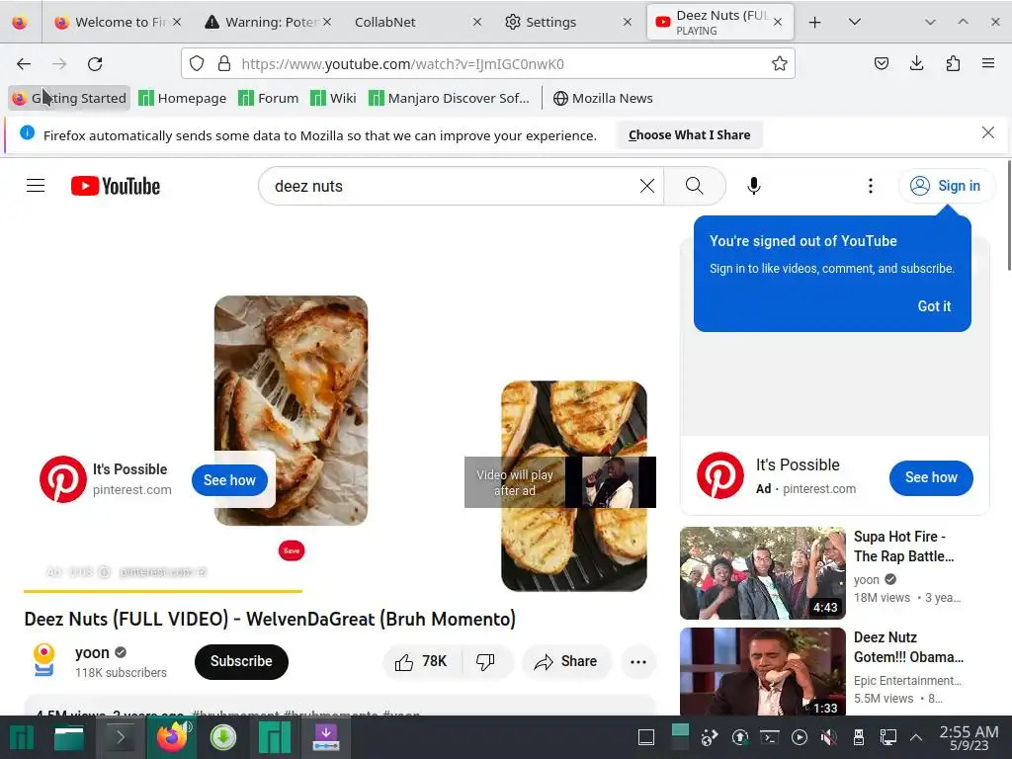1012x759 pixels.
Task: Go to the YouTube home logo
Action: click(x=116, y=186)
